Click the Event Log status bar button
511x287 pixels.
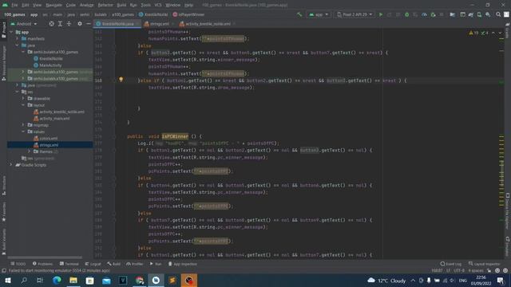point(450,264)
